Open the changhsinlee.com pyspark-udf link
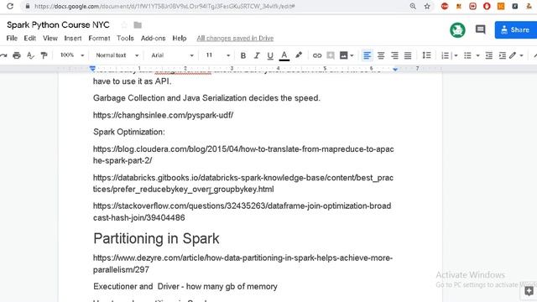Image resolution: width=537 pixels, height=302 pixels. click(163, 115)
